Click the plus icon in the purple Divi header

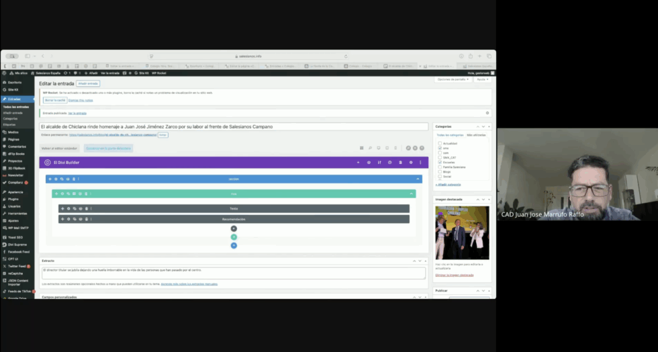point(358,163)
